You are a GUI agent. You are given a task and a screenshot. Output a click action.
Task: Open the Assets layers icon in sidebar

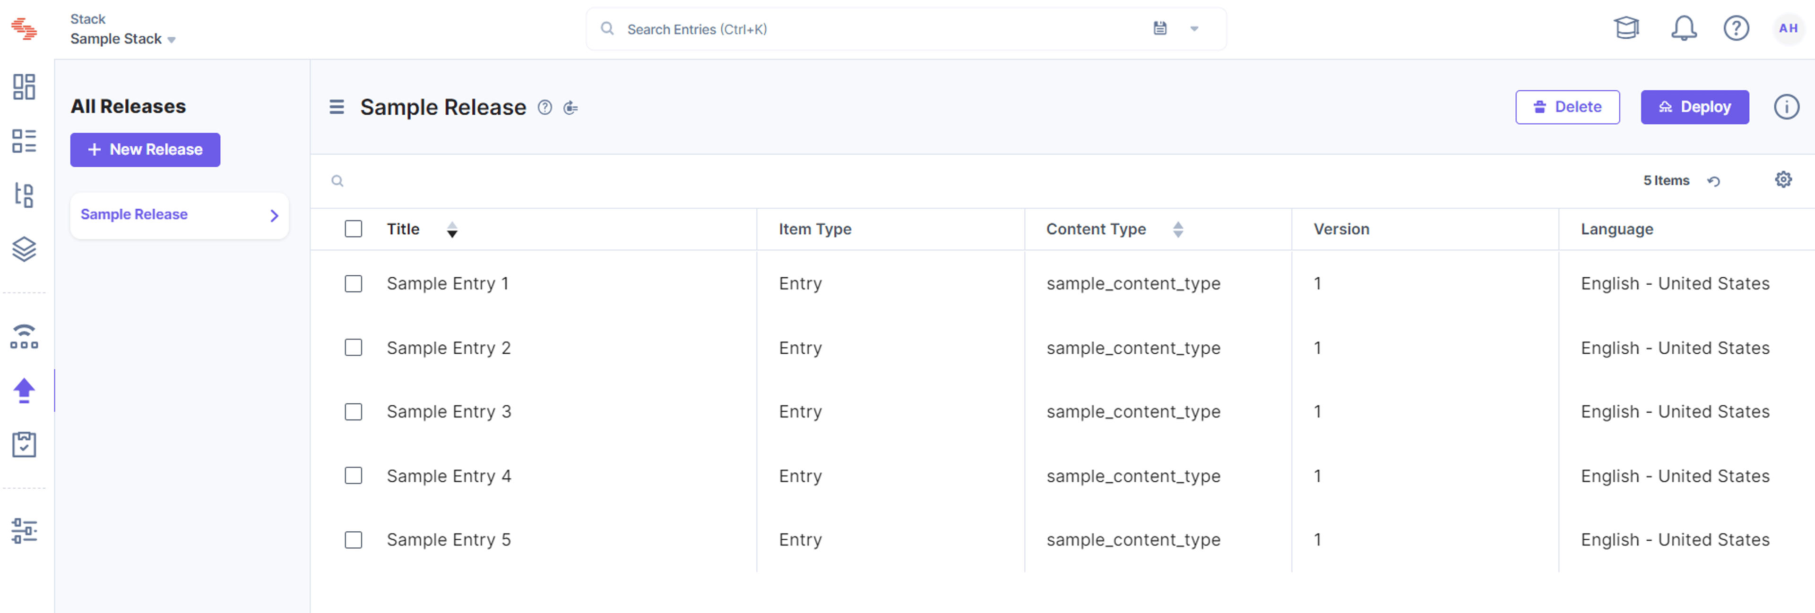24,249
